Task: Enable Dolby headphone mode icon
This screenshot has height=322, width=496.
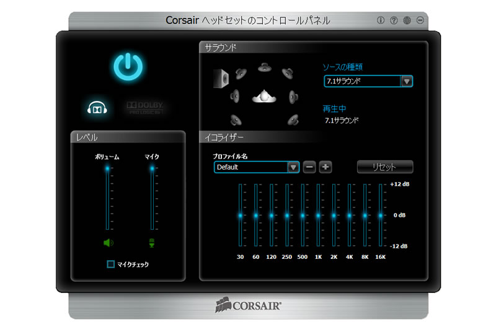Action: pyautogui.click(x=97, y=108)
